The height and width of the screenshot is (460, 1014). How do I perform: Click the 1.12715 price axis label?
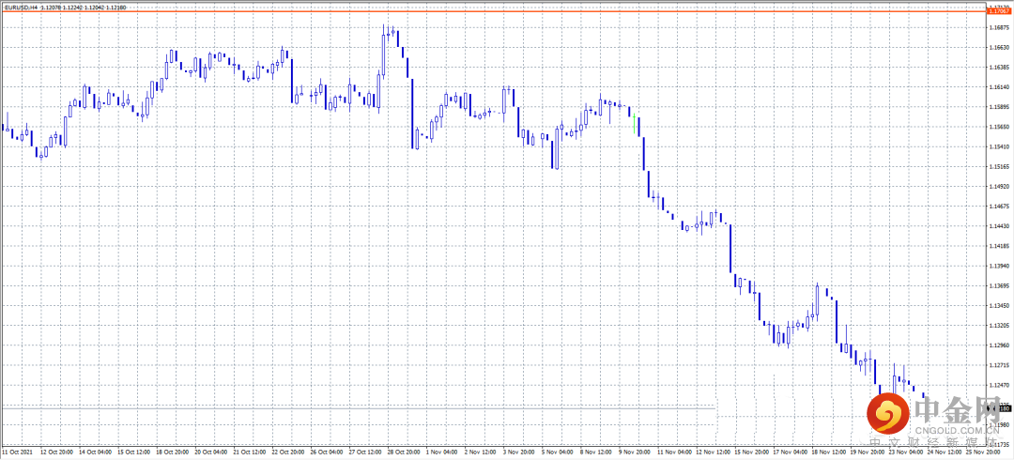pos(1001,365)
